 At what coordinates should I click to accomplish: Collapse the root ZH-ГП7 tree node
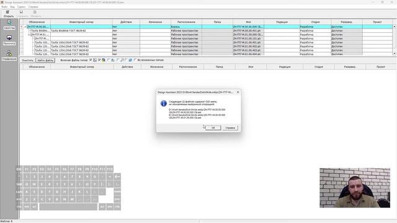click(x=25, y=27)
